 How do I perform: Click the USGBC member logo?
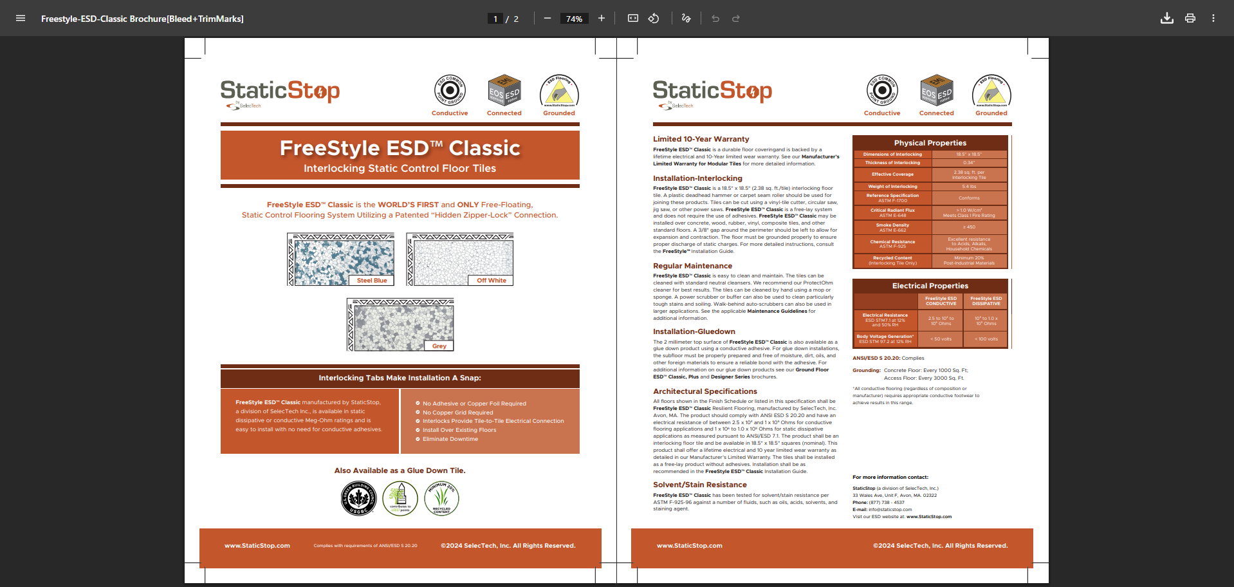click(x=358, y=499)
